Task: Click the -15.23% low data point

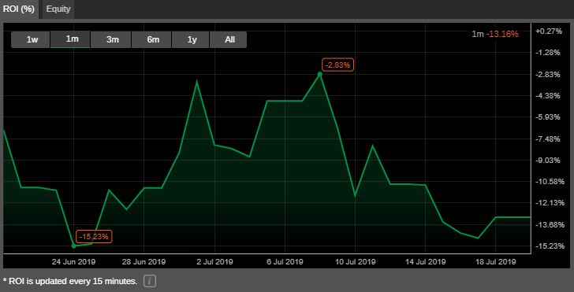Action: tap(74, 246)
